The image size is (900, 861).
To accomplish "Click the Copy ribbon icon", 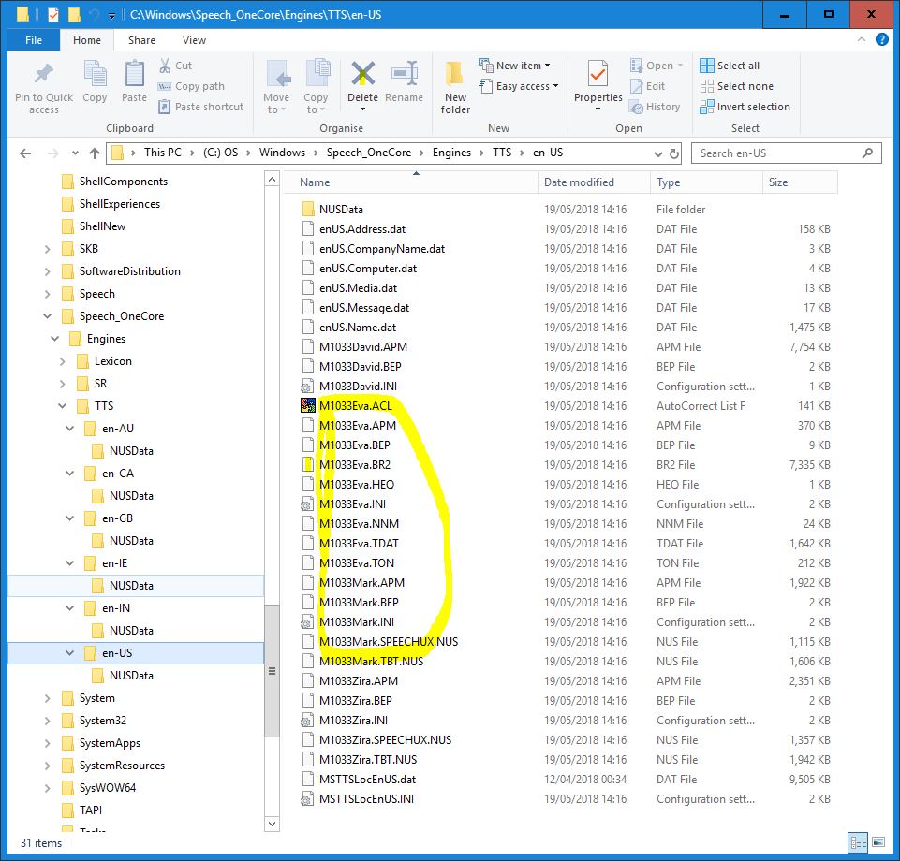I will pos(95,73).
